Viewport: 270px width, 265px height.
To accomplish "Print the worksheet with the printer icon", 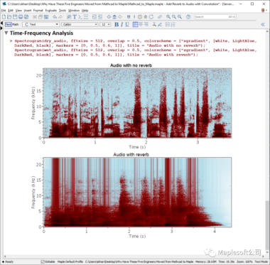I will tap(21, 17).
